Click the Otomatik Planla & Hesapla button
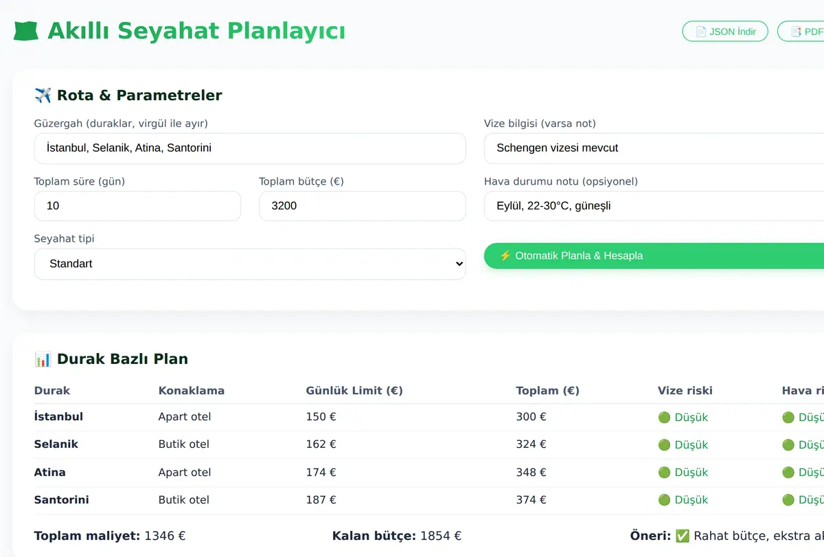The image size is (824, 557). pyautogui.click(x=654, y=255)
